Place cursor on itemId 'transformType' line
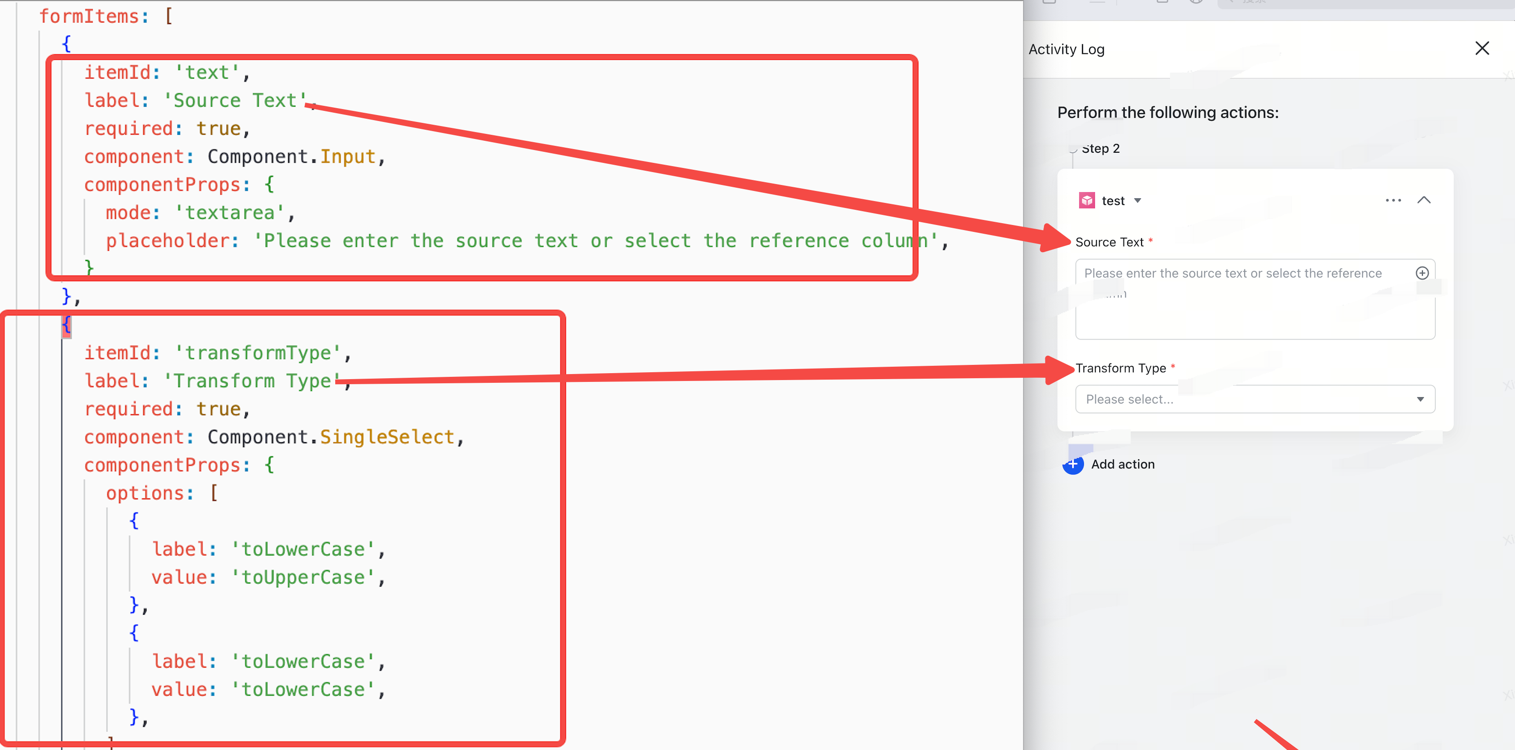The image size is (1515, 750). tap(218, 352)
